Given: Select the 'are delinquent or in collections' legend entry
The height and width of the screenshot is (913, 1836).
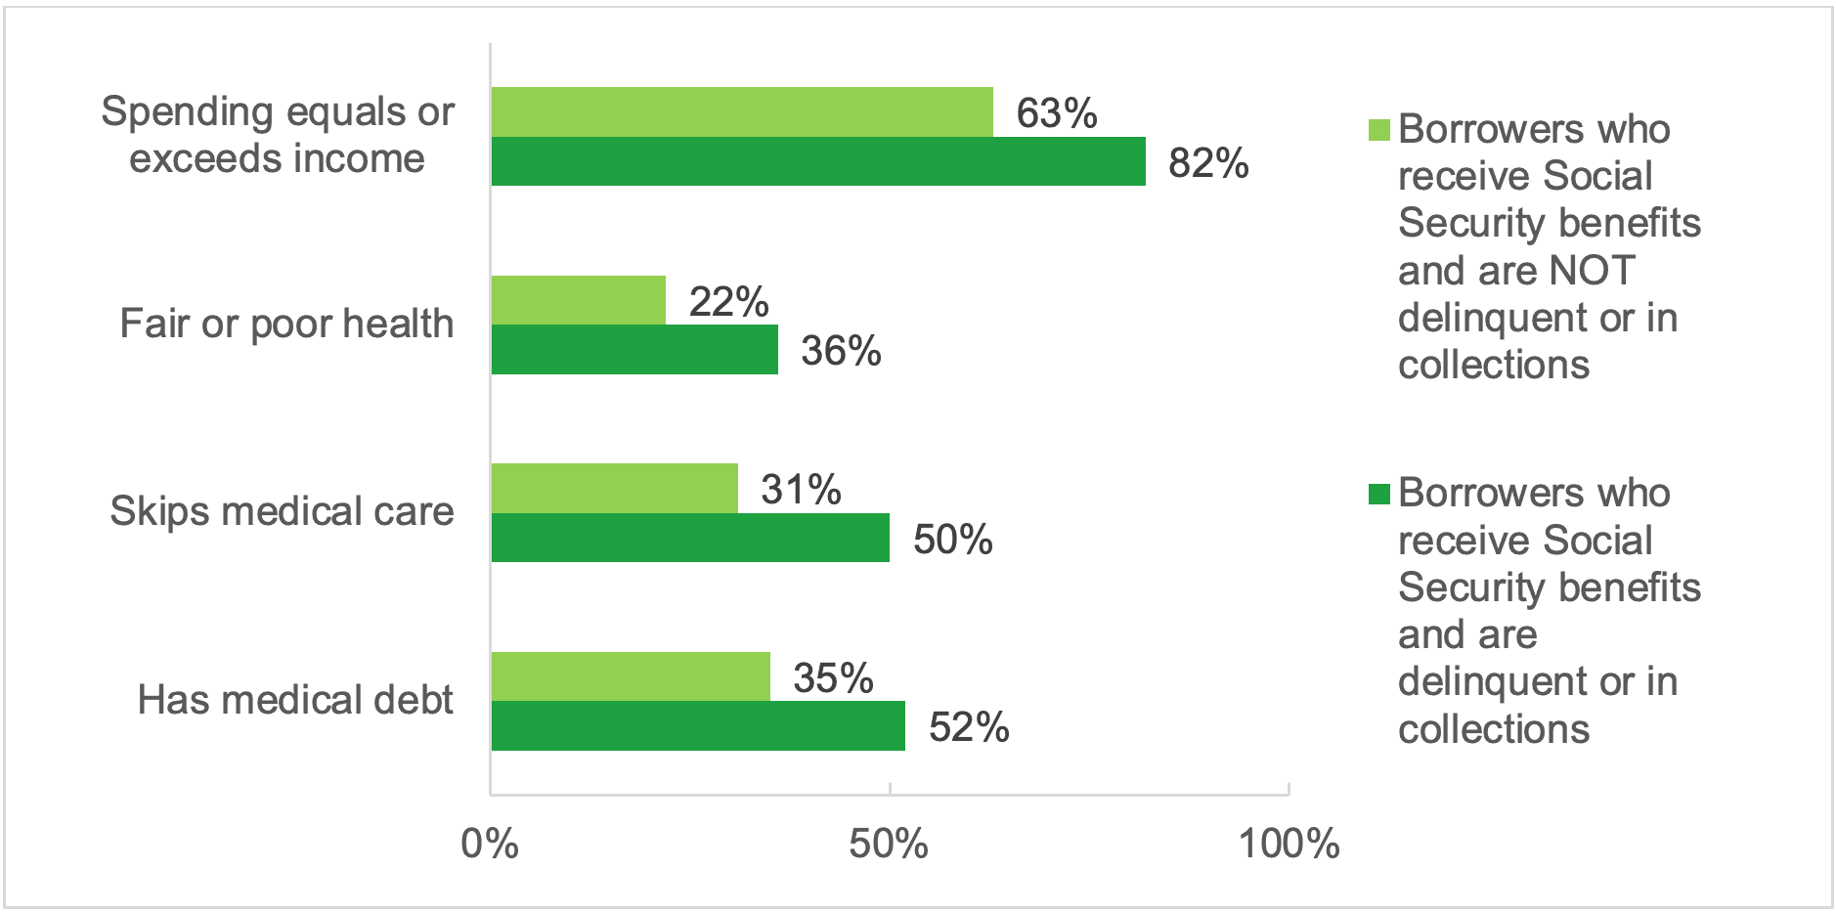Looking at the screenshot, I should pyautogui.click(x=1550, y=611).
